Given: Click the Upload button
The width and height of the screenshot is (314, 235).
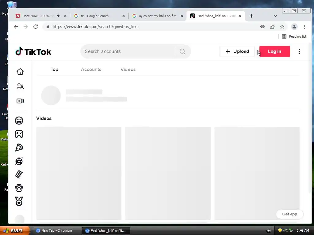Looking at the screenshot, I should pyautogui.click(x=237, y=51).
